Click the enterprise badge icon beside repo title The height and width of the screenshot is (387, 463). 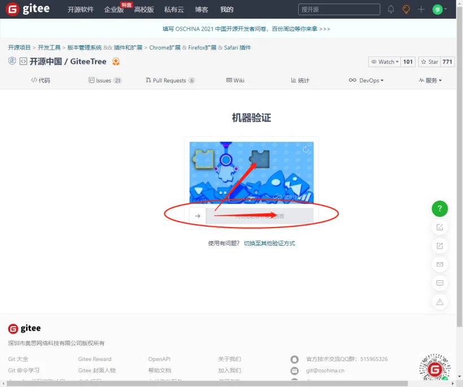12,61
